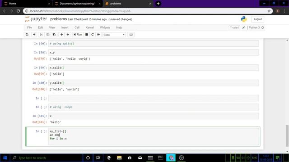Open a new browser tab
Screen dimensions: 289x162
pos(158,4)
